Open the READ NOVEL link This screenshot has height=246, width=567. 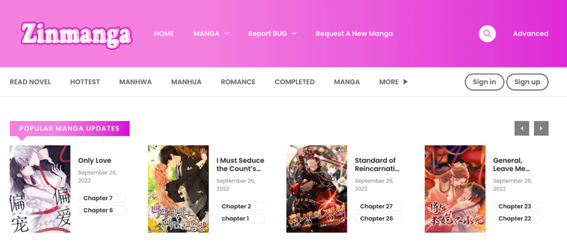coord(30,82)
